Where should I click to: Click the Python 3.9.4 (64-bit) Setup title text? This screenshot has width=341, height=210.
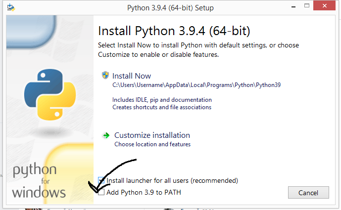[170, 8]
